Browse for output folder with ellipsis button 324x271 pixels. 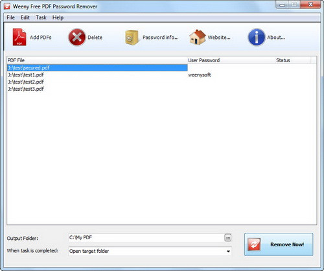[228, 238]
